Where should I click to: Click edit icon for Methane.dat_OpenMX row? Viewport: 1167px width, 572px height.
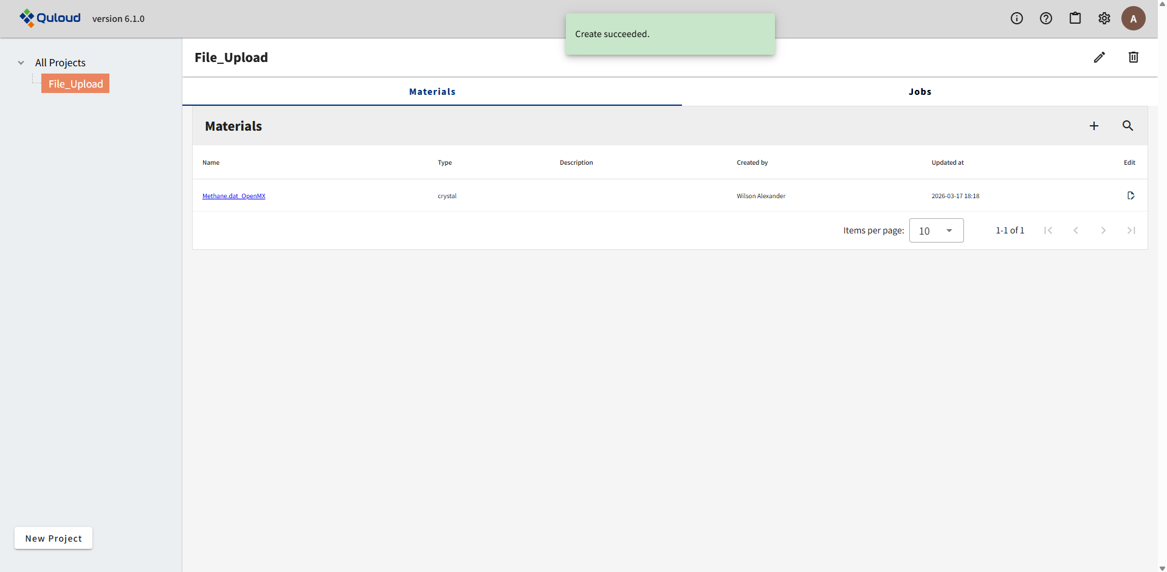[1131, 196]
